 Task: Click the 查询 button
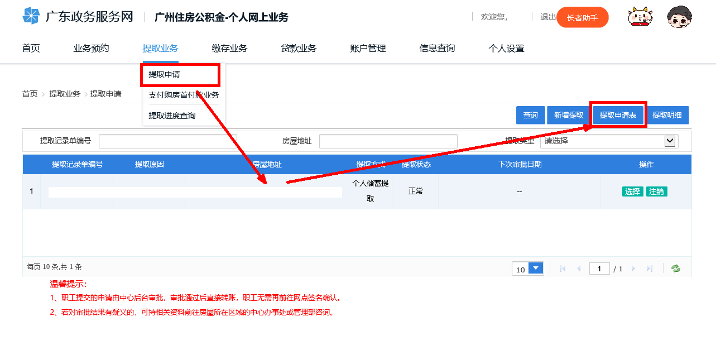click(530, 115)
